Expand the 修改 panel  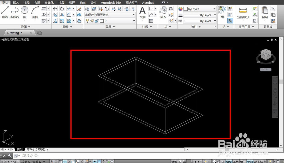tap(67, 27)
